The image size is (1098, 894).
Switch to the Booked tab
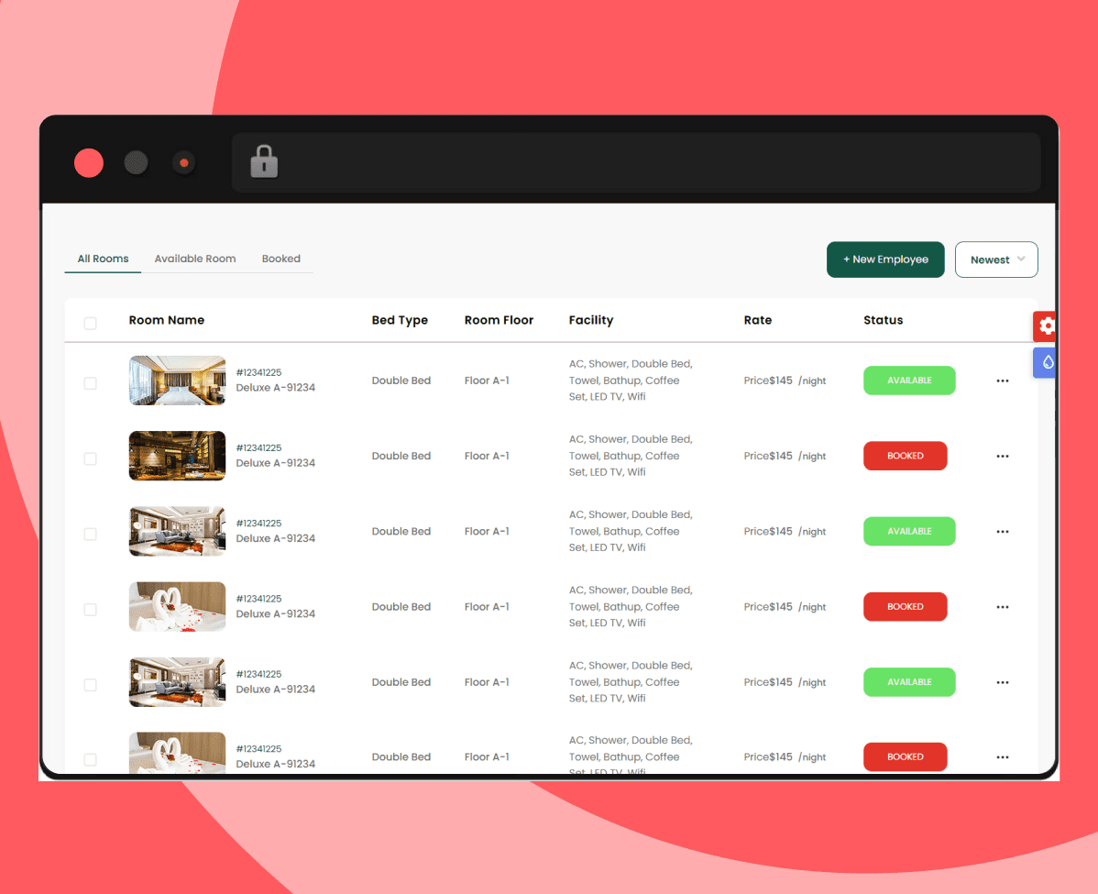point(281,259)
